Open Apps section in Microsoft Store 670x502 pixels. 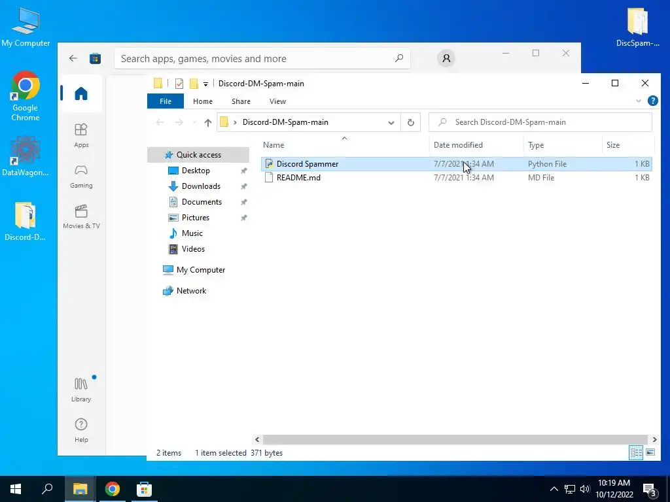[80, 135]
